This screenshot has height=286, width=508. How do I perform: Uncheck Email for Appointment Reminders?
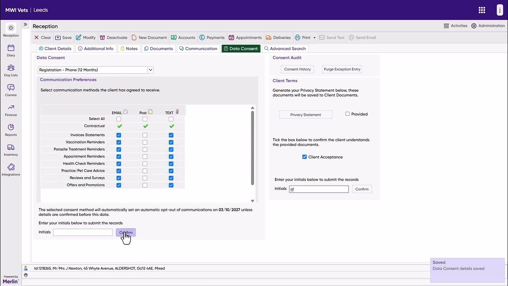click(x=119, y=157)
